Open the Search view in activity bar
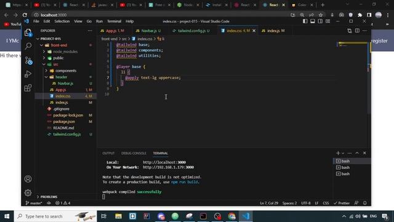Image resolution: width=394 pixels, height=222 pixels. coord(28,46)
